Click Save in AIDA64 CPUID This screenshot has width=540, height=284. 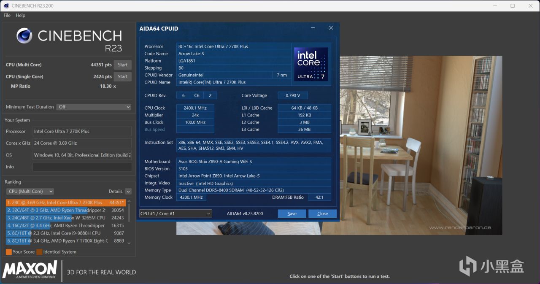point(292,214)
